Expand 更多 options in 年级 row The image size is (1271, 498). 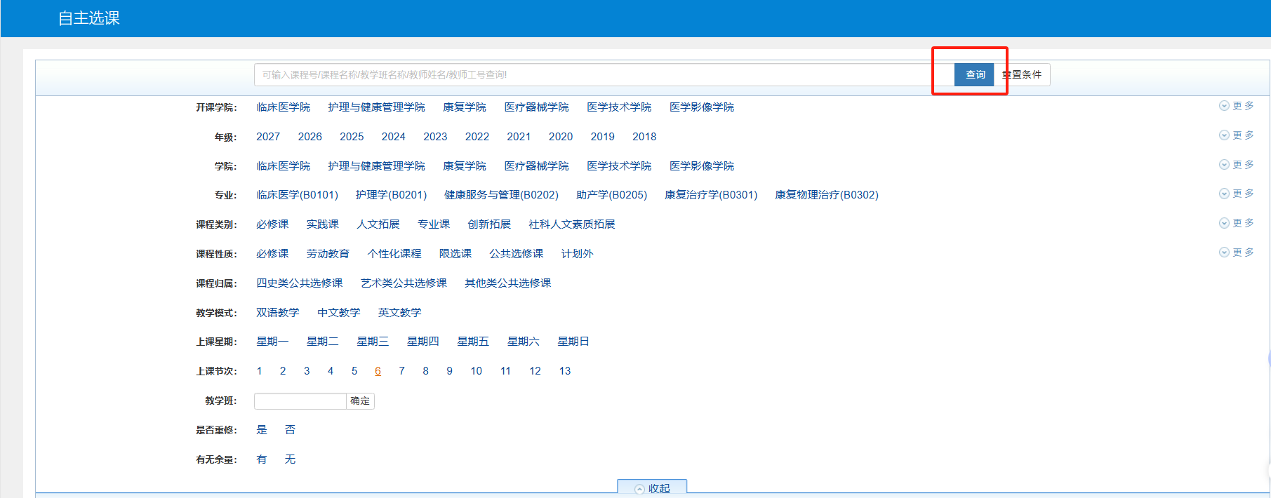pyautogui.click(x=1237, y=135)
